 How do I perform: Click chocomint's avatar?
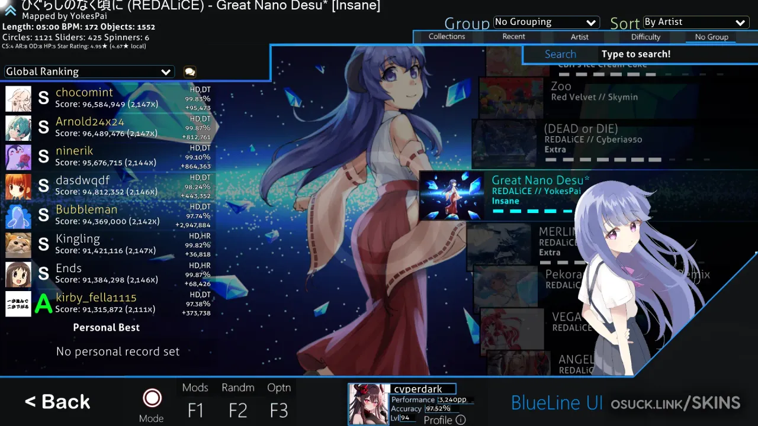(x=18, y=99)
